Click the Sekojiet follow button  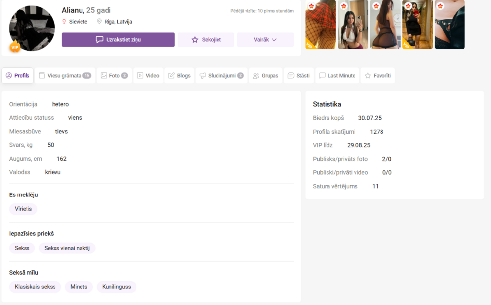point(206,40)
